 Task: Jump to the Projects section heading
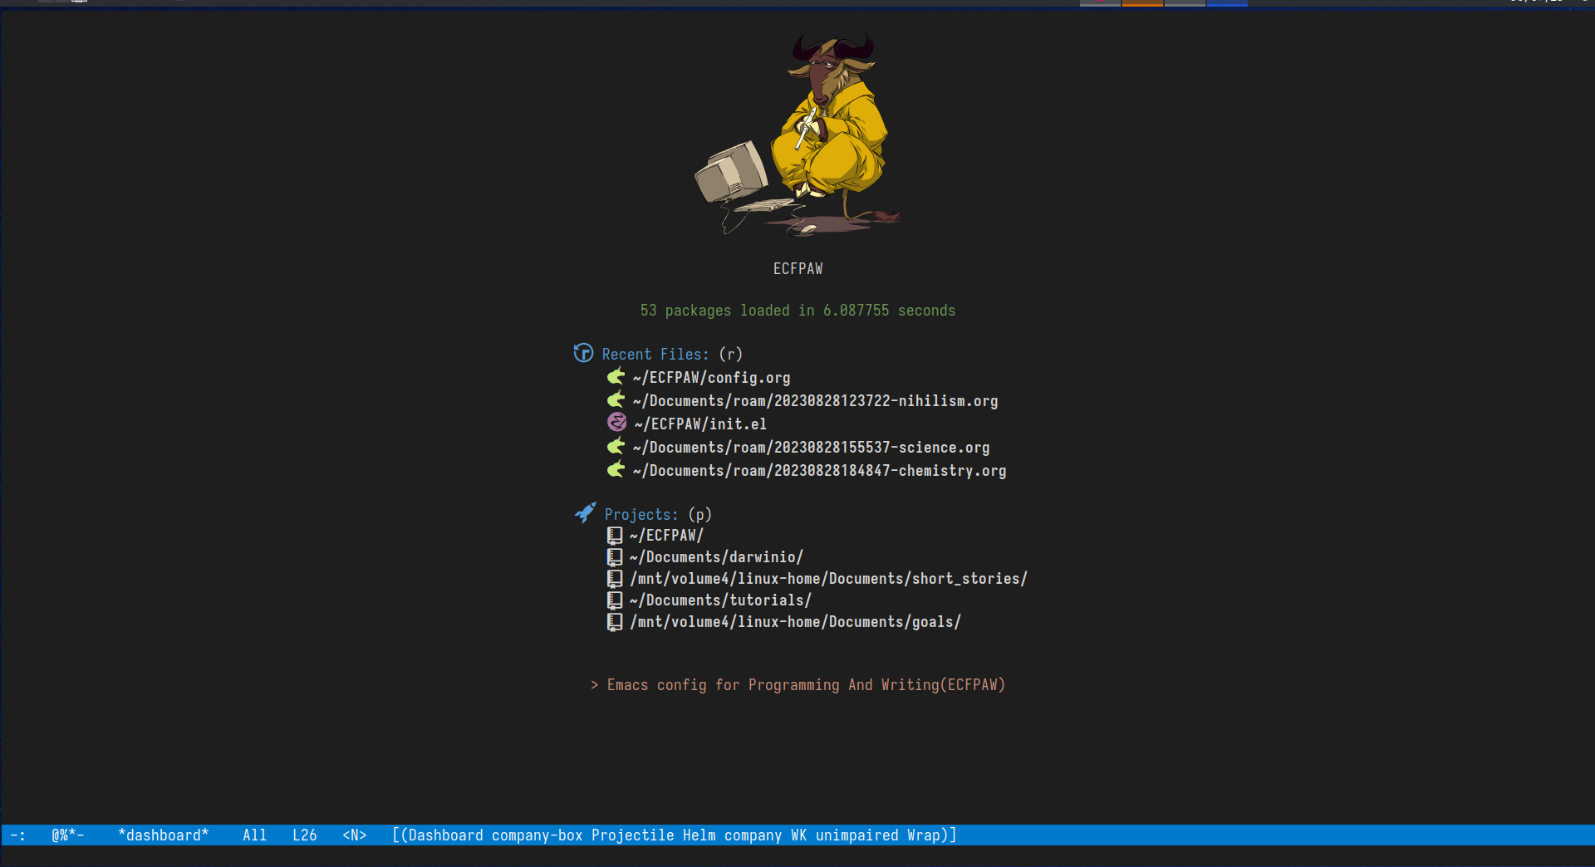(x=641, y=515)
